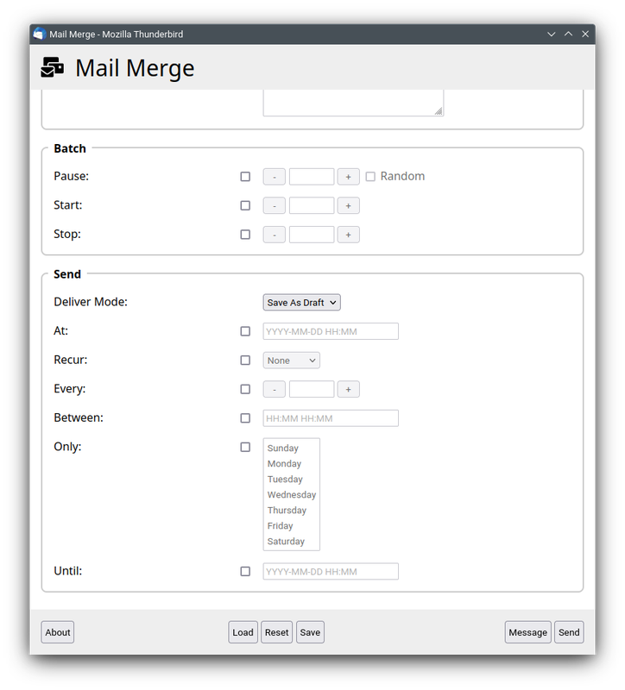Select Wednesday in the Only list
Image resolution: width=625 pixels, height=690 pixels.
click(x=292, y=494)
